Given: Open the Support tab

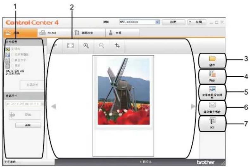Looking at the screenshot, I should click(x=122, y=33).
